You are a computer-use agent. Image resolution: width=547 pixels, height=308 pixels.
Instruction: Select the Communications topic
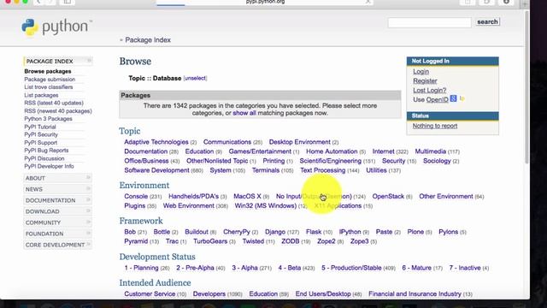coord(227,142)
